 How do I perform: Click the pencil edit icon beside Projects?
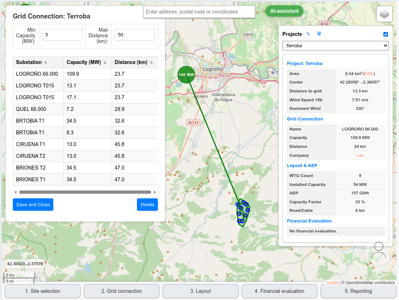tap(308, 34)
